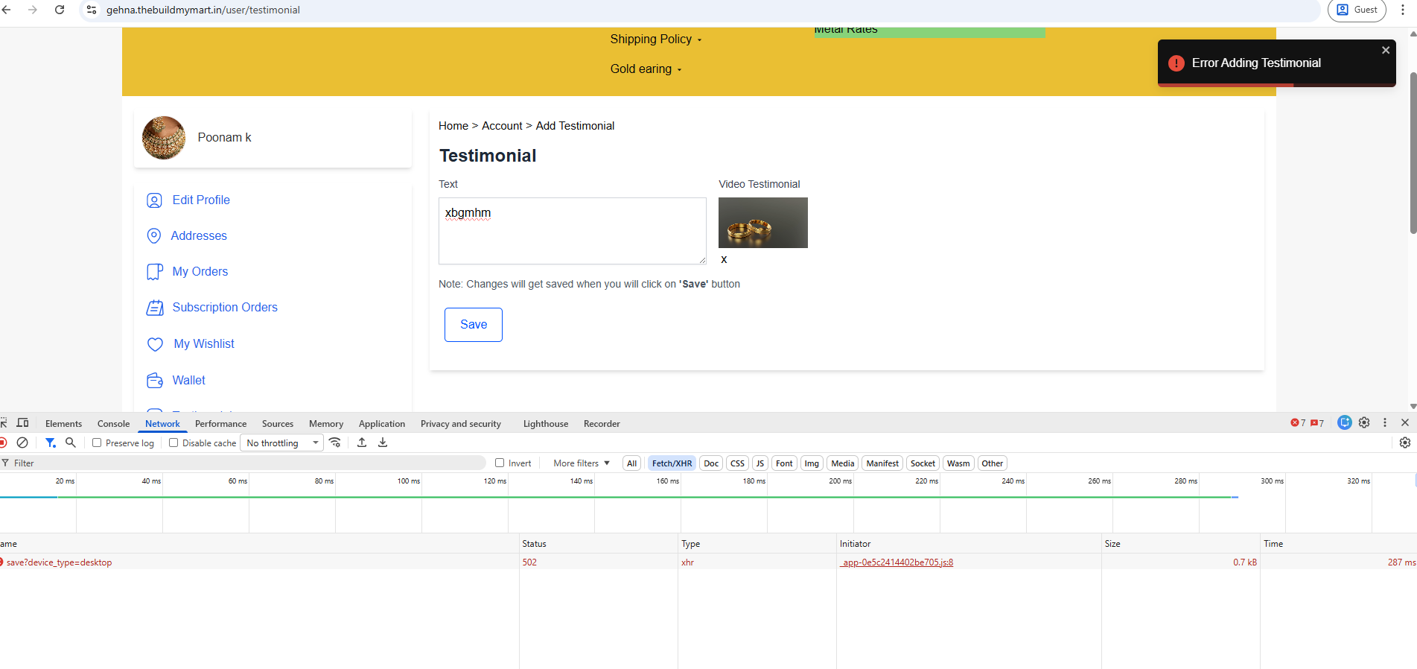Open Subscription Orders link

[x=225, y=307]
